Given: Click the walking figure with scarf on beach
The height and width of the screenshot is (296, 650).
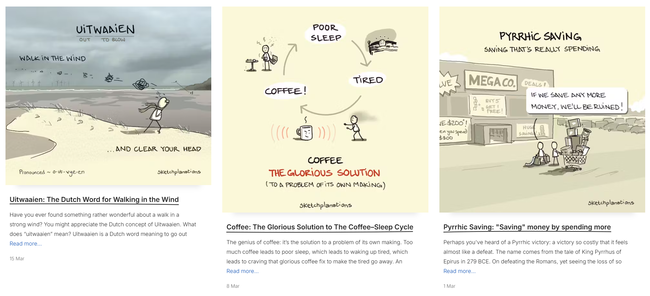Looking at the screenshot, I should pos(157,113).
